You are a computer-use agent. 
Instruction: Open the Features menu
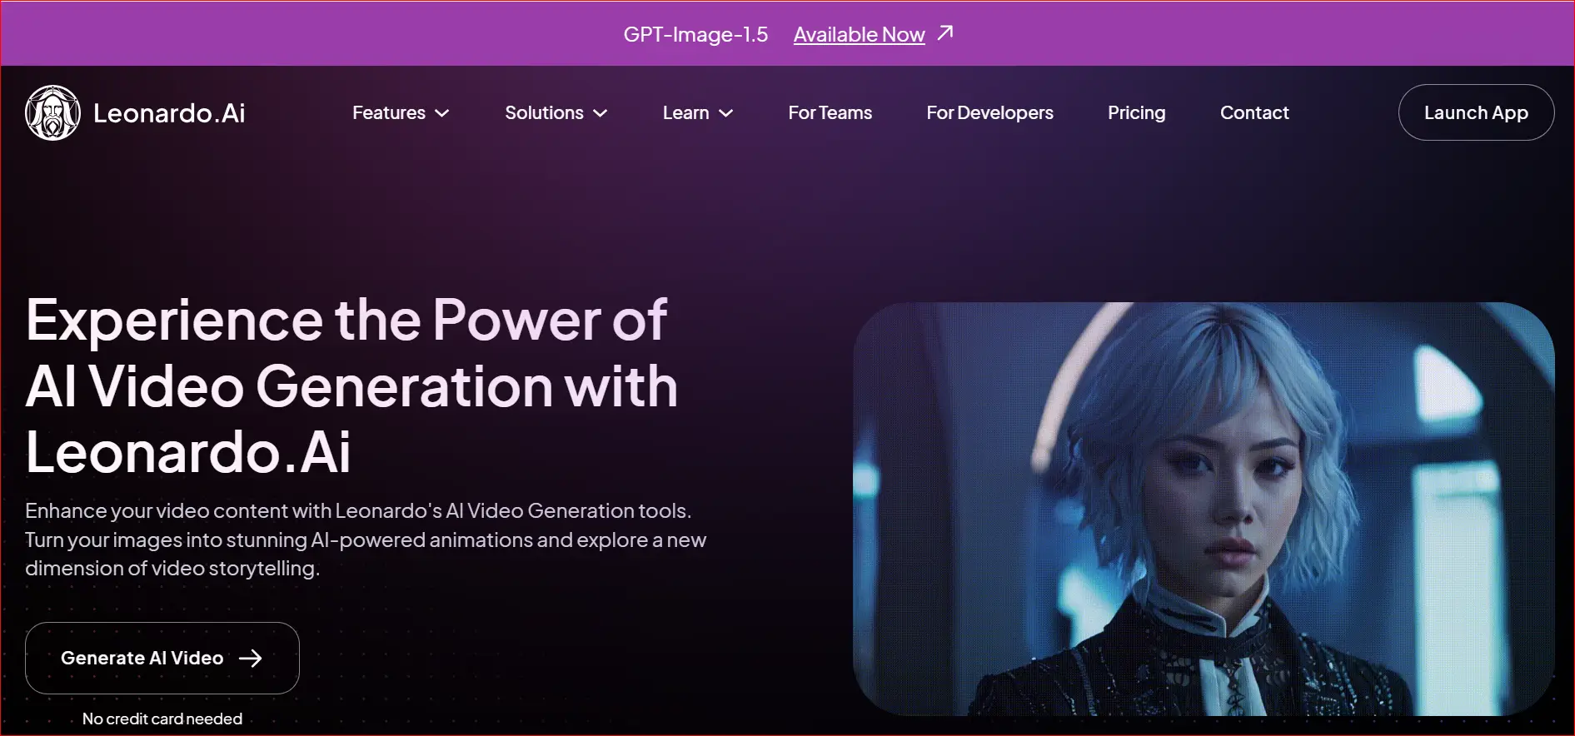click(401, 112)
